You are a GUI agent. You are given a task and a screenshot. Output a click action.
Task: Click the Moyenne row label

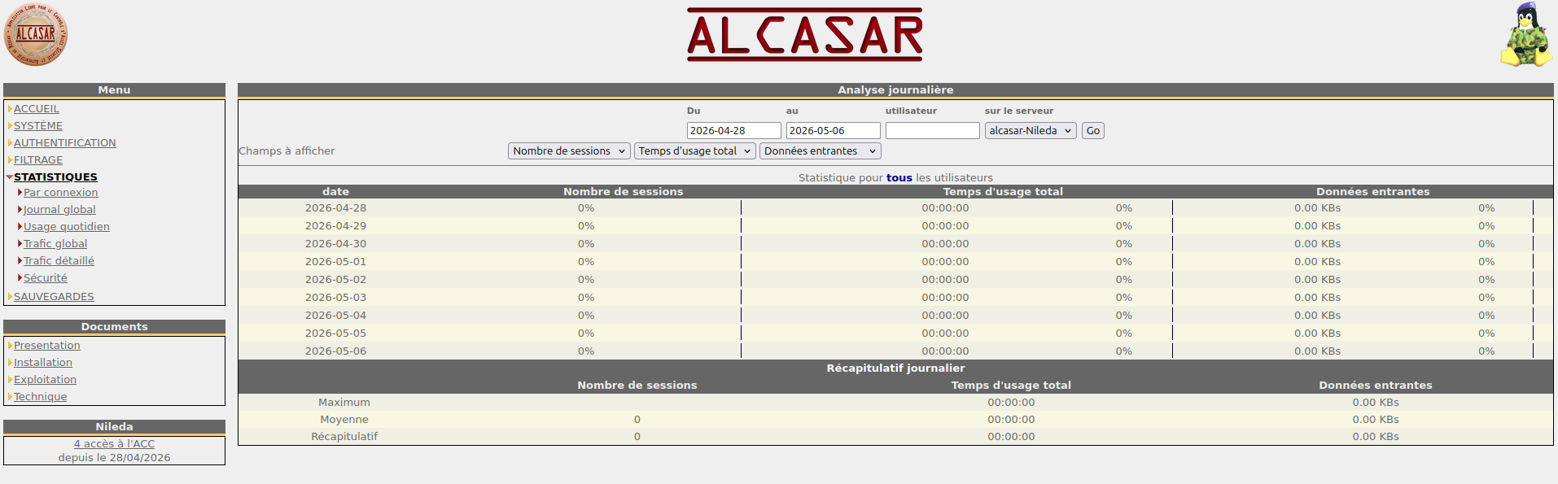tap(344, 420)
